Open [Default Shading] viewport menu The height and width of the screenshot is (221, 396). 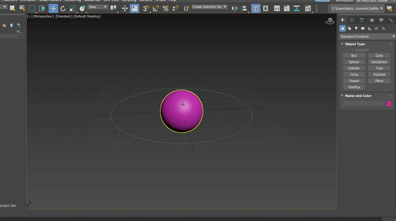pos(87,16)
